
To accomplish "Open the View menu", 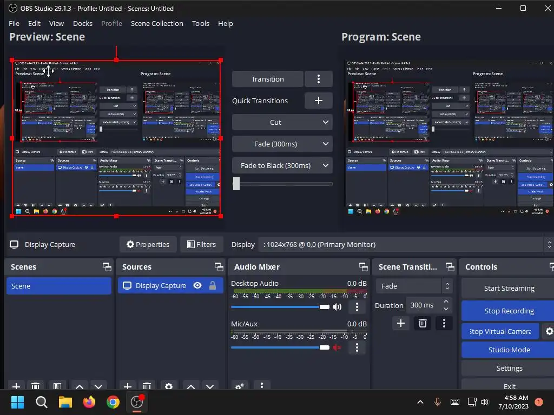I will tap(56, 23).
